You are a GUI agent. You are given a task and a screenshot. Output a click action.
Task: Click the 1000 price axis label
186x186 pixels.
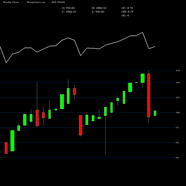click(x=178, y=113)
